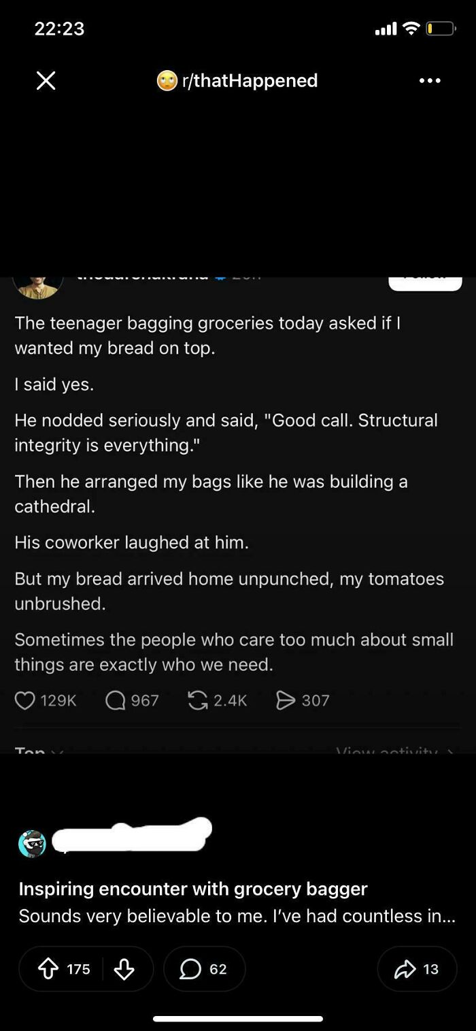Tap the retweet icon showing 2.4K

click(197, 700)
